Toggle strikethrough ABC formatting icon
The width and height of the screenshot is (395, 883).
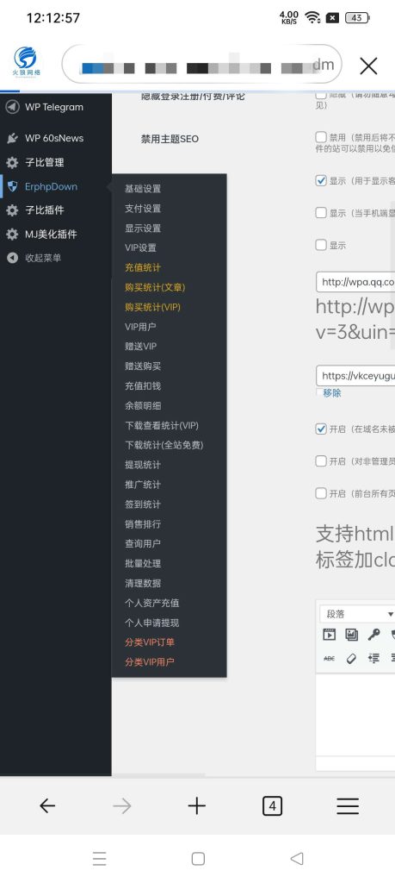tap(330, 658)
